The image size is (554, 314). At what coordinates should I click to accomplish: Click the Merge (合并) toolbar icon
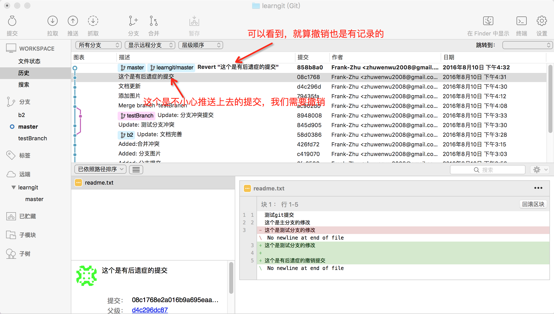click(x=154, y=21)
